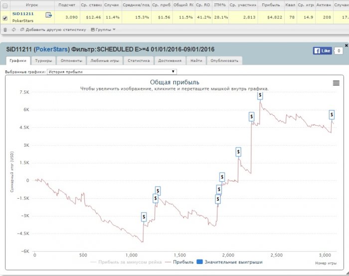Click the dollar marker at chart peak

260,95
